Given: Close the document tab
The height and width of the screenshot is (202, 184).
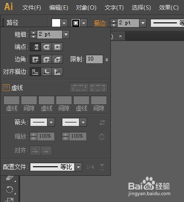Looking at the screenshot, I should click(120, 36).
